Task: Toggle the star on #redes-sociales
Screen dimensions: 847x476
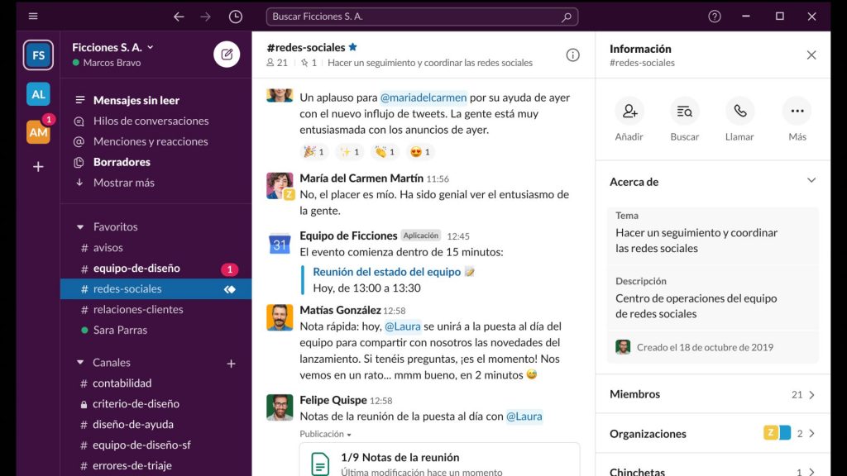Action: pyautogui.click(x=353, y=47)
